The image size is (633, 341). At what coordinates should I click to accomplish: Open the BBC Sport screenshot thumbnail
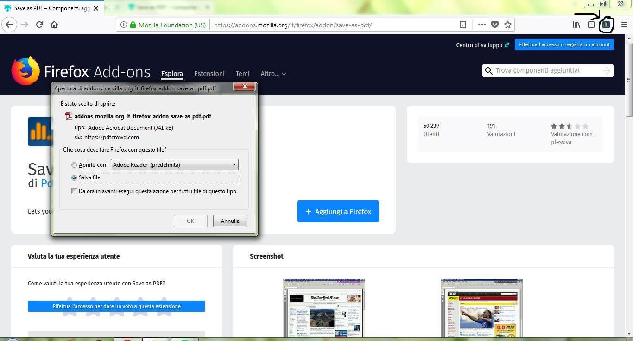(x=481, y=308)
